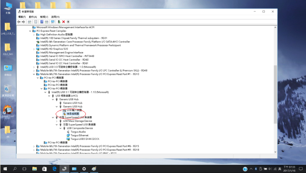Click the Targus USB3 DV4K DOCK icon
306x173 pixels.
click(68, 139)
